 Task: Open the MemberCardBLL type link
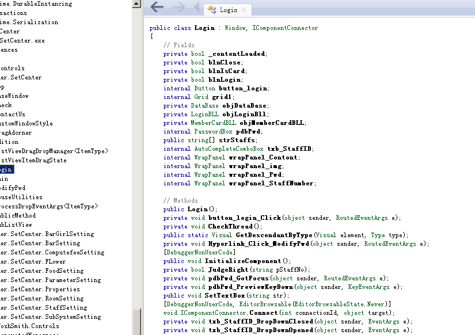214,123
